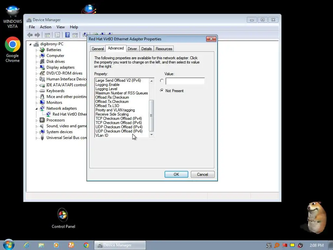Click Device Manager taskbar button

[x=120, y=245]
